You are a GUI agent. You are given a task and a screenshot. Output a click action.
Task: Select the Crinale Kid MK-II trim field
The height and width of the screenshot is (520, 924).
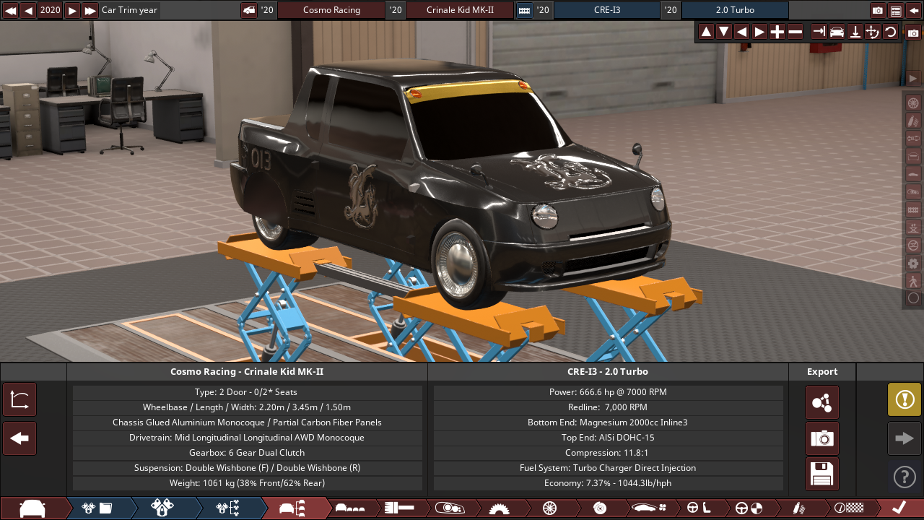[460, 10]
